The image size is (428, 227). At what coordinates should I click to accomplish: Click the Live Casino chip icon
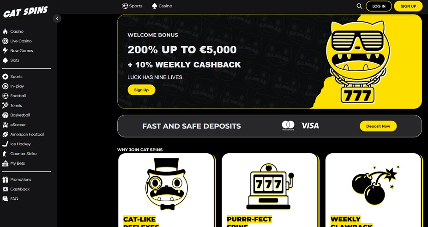coord(5,41)
